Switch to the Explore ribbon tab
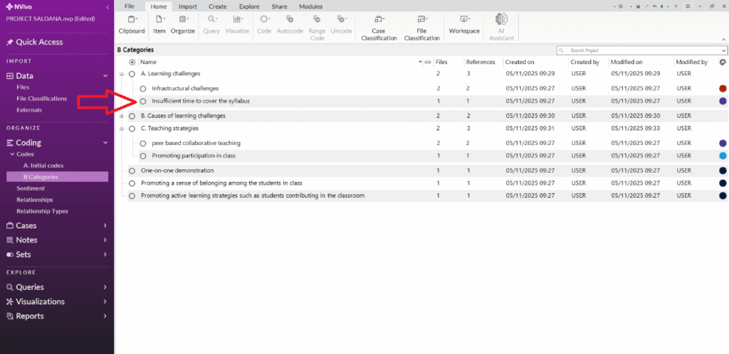The image size is (729, 354). point(249,6)
